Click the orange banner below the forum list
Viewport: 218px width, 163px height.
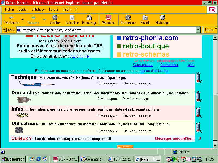(x=125, y=146)
